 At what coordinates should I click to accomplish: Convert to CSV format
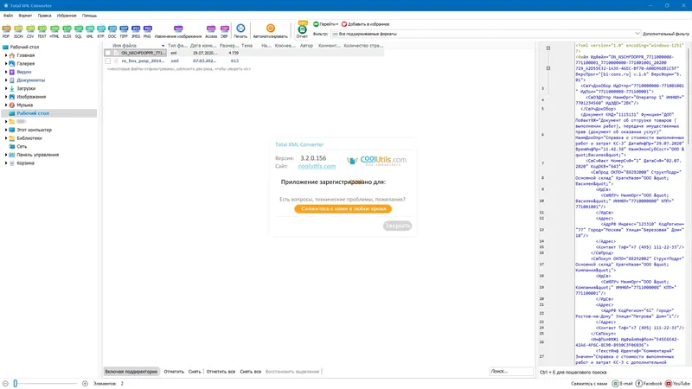(30, 31)
